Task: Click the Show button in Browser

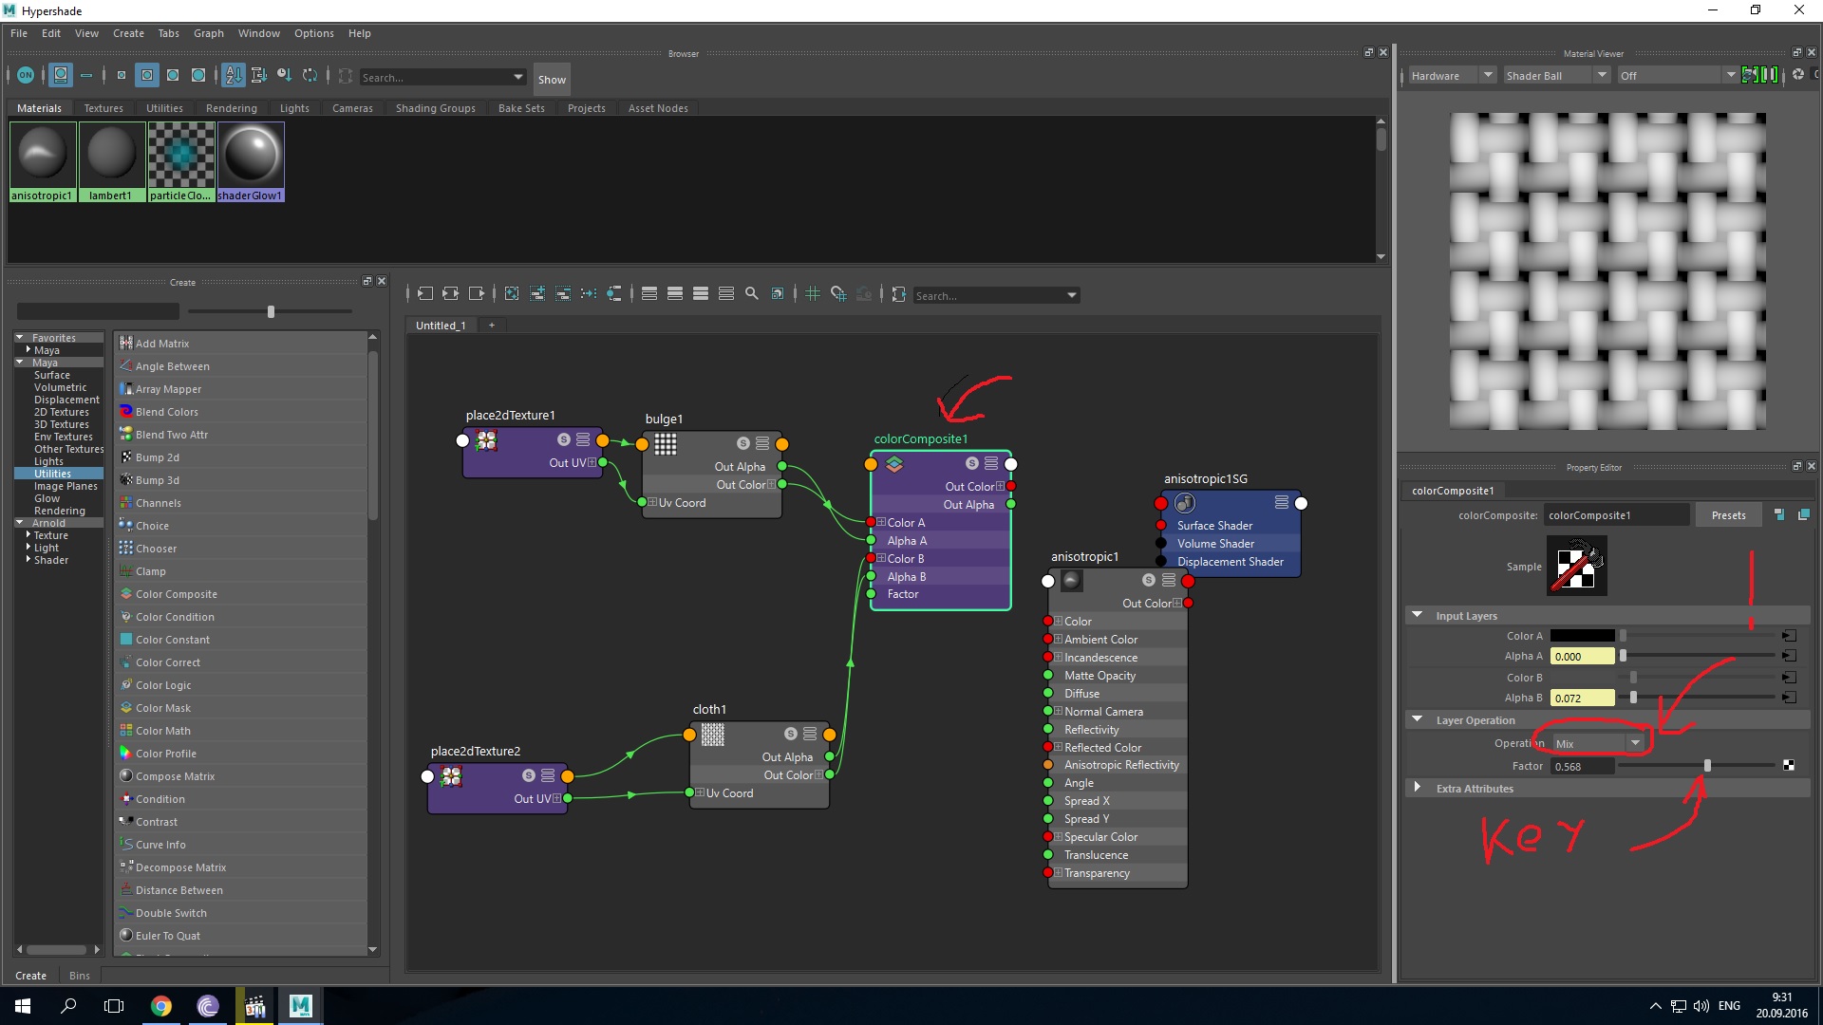Action: [x=552, y=79]
